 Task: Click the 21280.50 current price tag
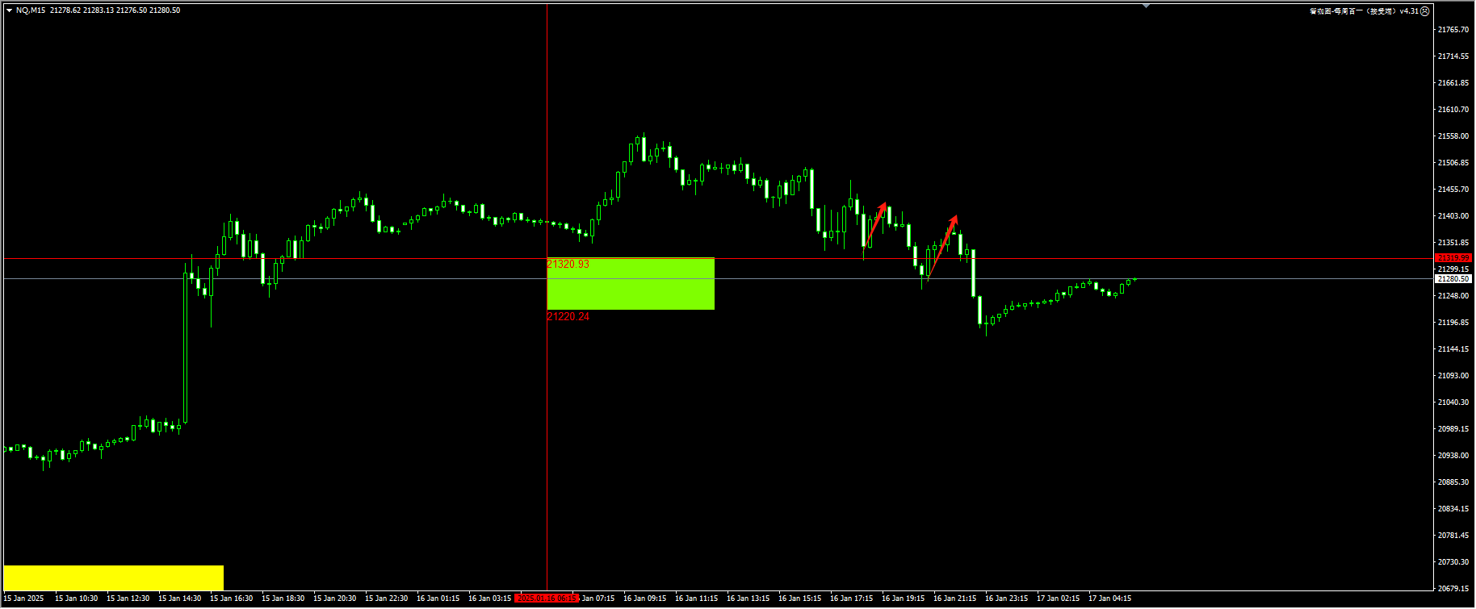[x=1453, y=279]
